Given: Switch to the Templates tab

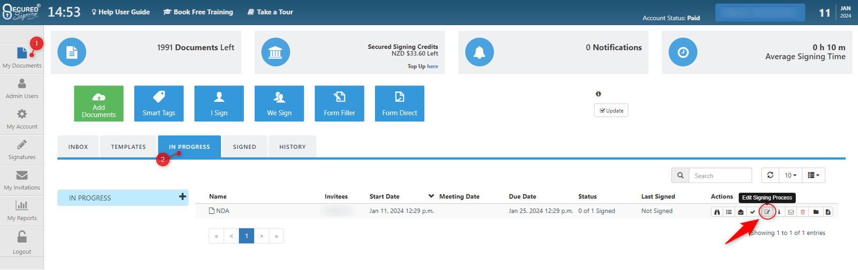Looking at the screenshot, I should 128,147.
